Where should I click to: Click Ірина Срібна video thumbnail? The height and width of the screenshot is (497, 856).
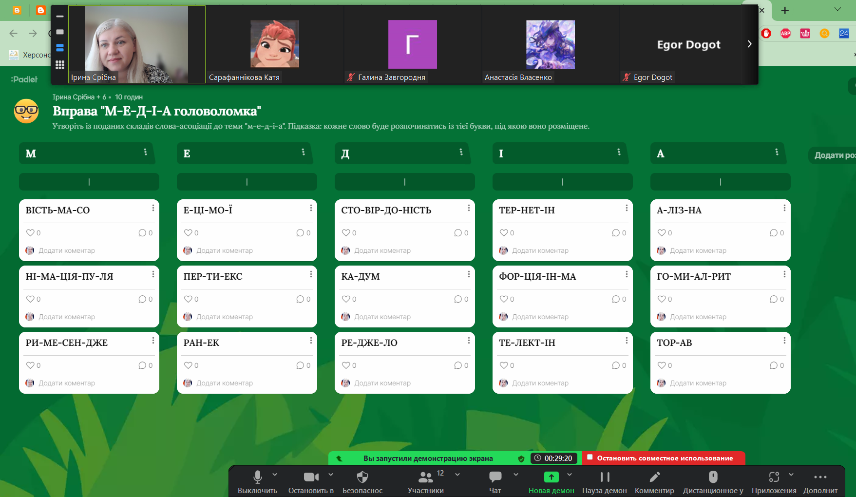coord(137,44)
